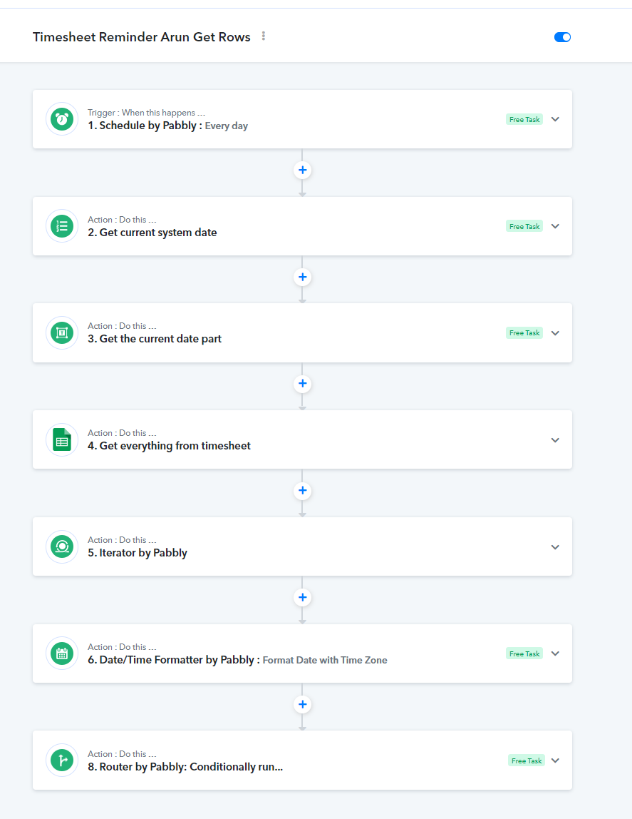Click the list icon for Get current system date
632x819 pixels.
(x=62, y=226)
